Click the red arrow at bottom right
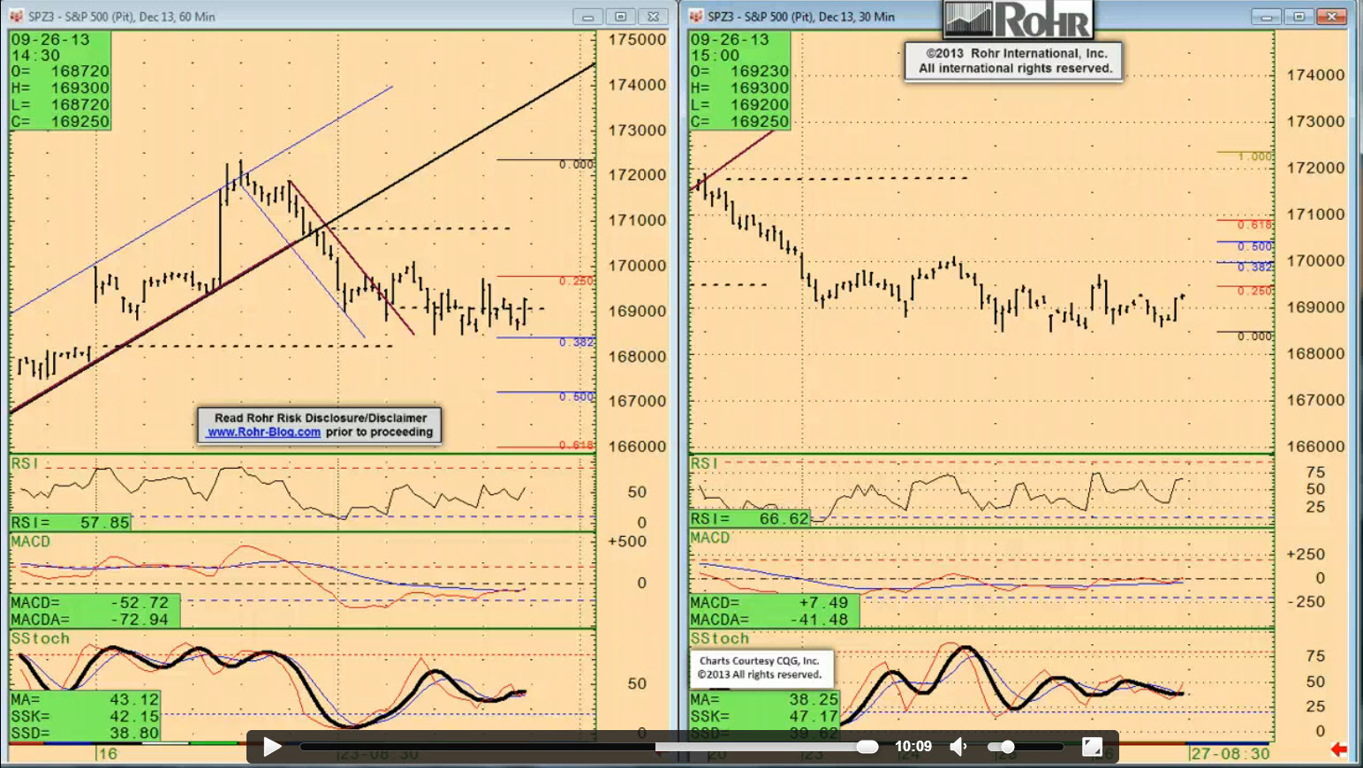1363x768 pixels. (1339, 749)
